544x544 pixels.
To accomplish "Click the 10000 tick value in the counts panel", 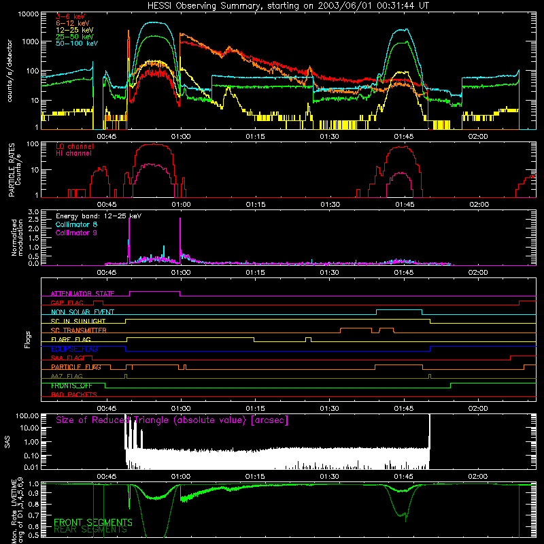I will [x=29, y=14].
